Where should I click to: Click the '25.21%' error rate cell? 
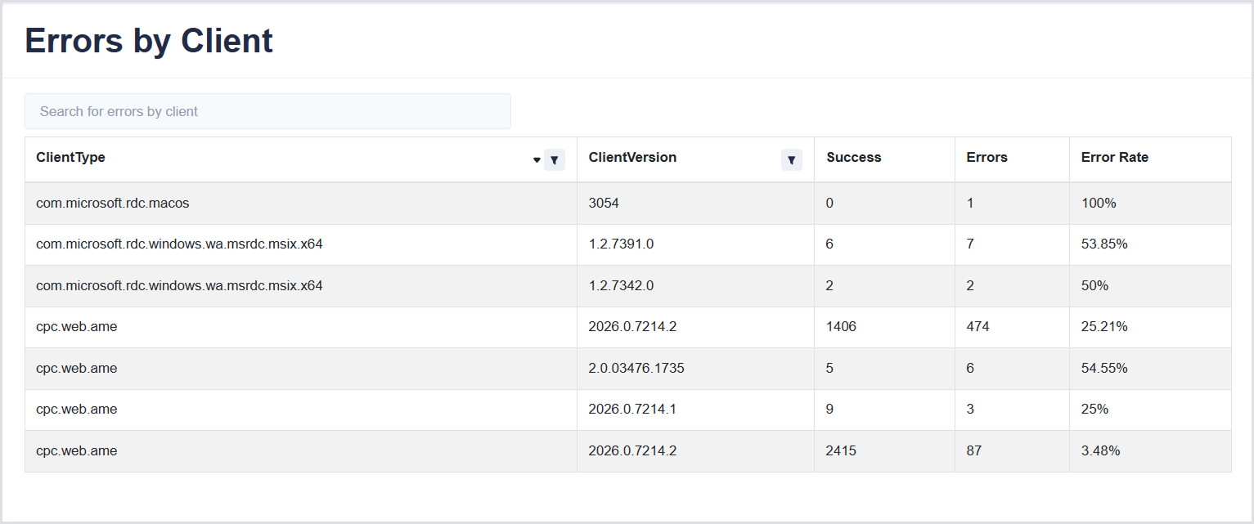point(1150,327)
